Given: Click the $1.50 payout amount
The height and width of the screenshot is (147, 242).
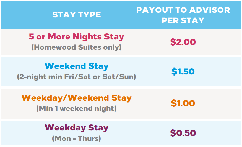Looking at the screenshot, I should click(183, 71).
